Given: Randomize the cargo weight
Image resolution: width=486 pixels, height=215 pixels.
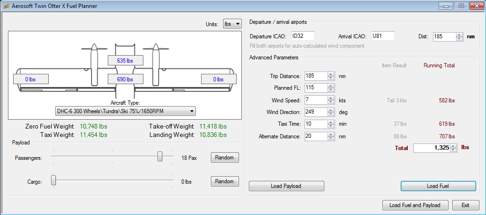Looking at the screenshot, I should point(224,181).
